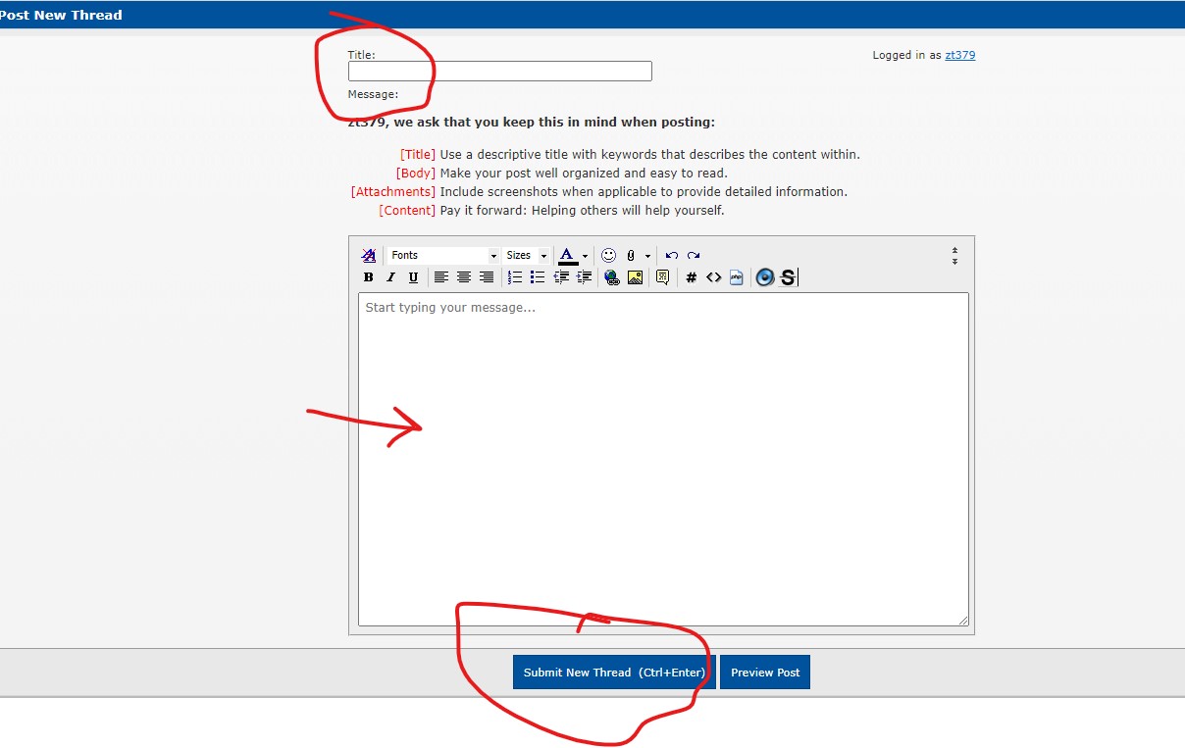Screen dimensions: 1185x748
Task: Click the text area resize grip corner
Action: pos(963,621)
